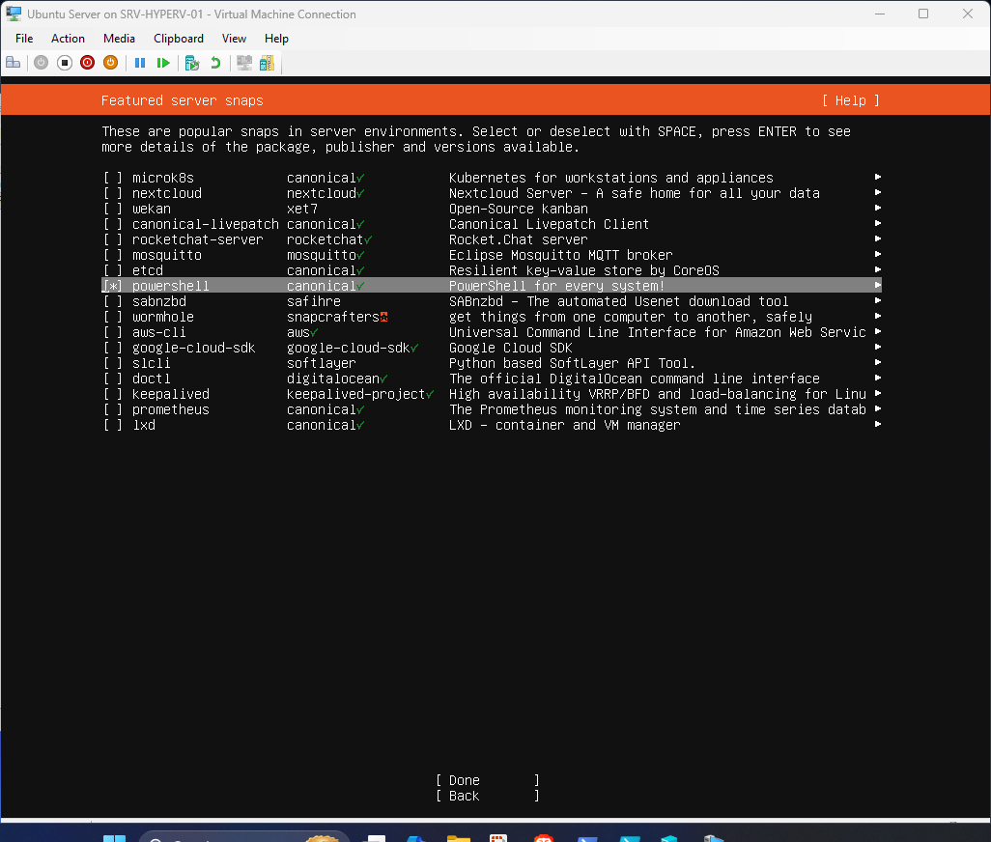Screen dimensions: 991x842
Task: Click the Turn Off virtual machine icon
Action: pyautogui.click(x=64, y=62)
